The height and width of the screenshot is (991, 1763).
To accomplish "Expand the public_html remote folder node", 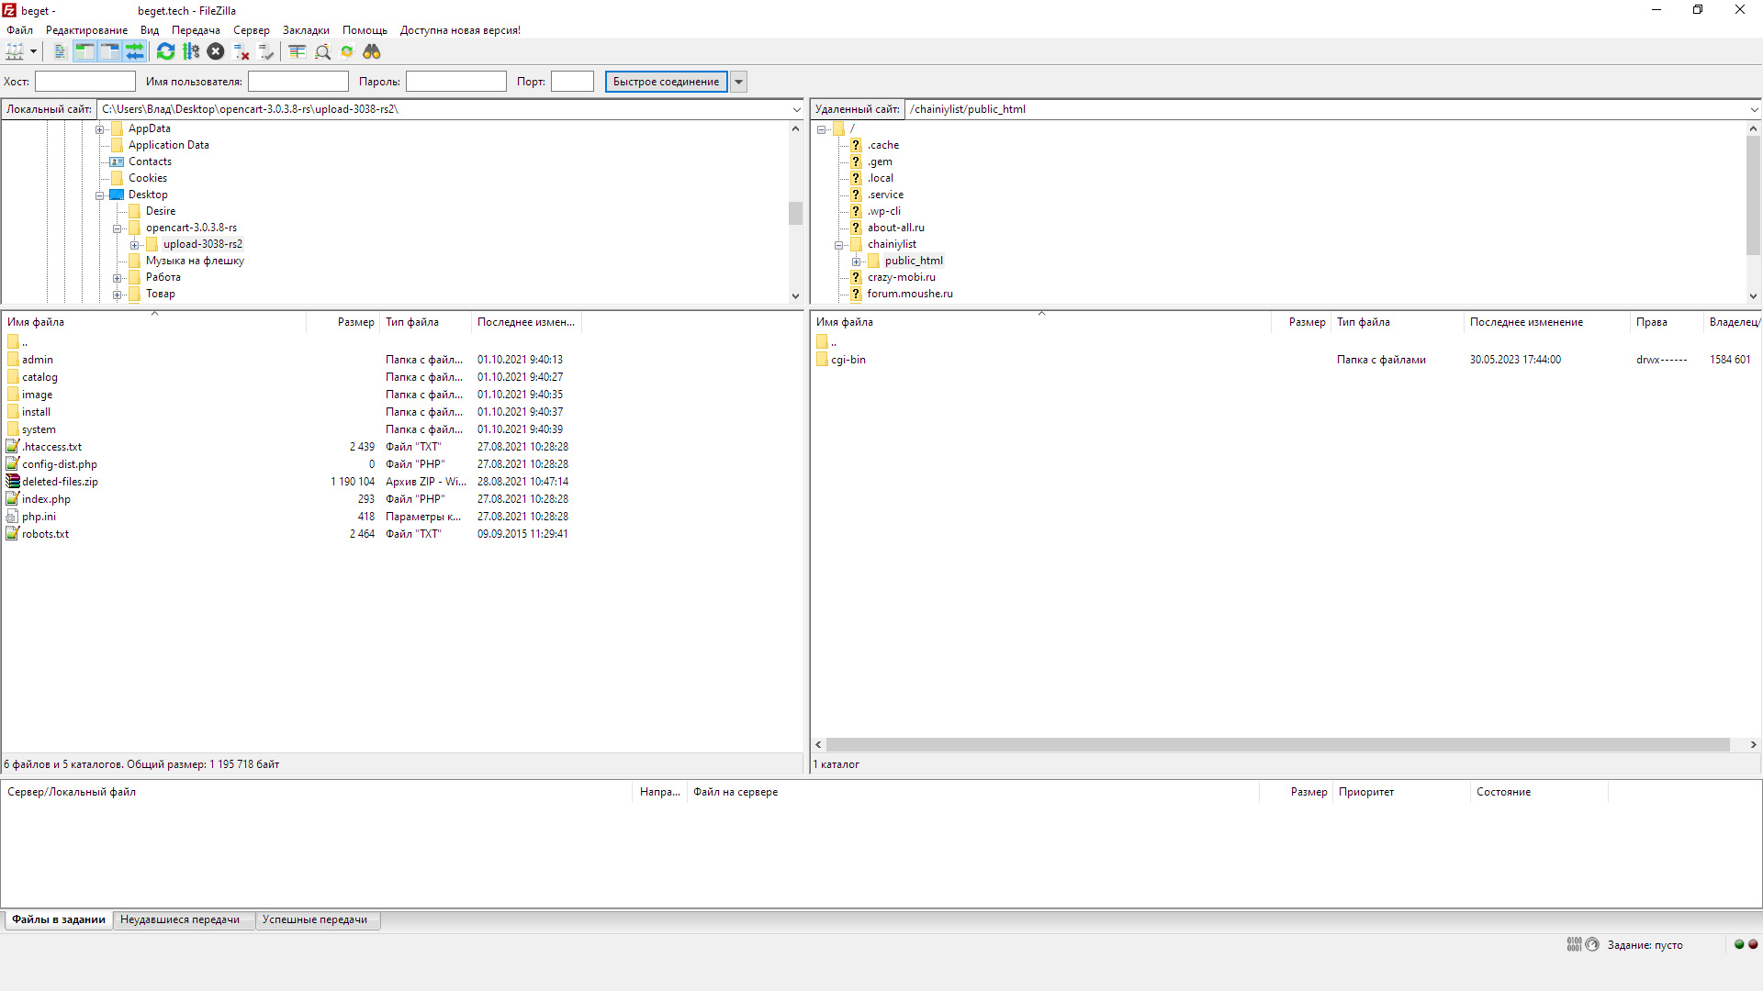I will point(856,262).
